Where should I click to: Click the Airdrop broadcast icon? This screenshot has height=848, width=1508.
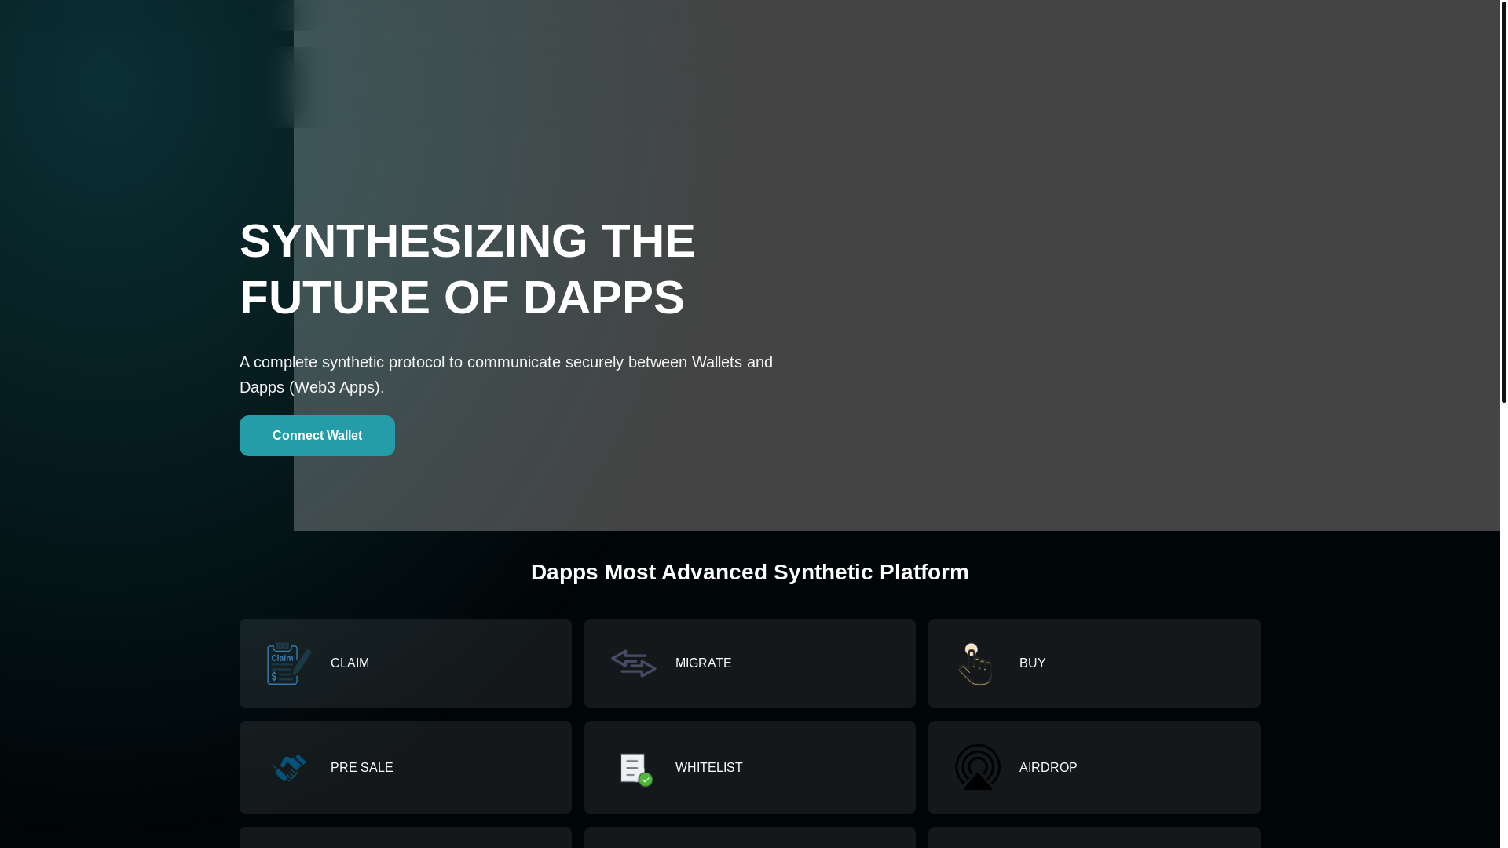pyautogui.click(x=978, y=767)
